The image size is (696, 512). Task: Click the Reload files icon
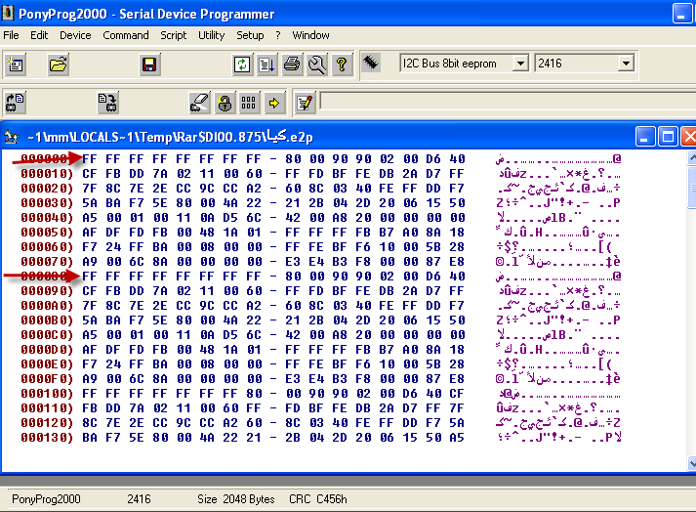[242, 64]
